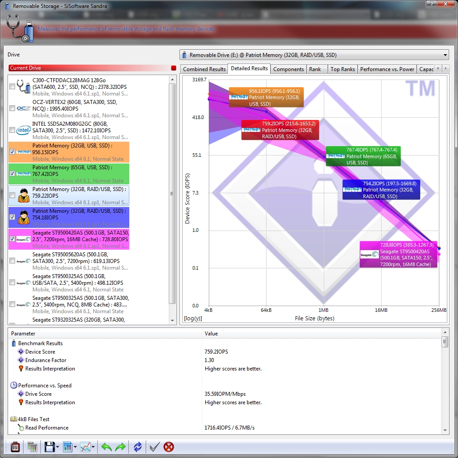Screen dimensions: 458x458
Task: Click the blue refresh results icon
Action: point(138,447)
